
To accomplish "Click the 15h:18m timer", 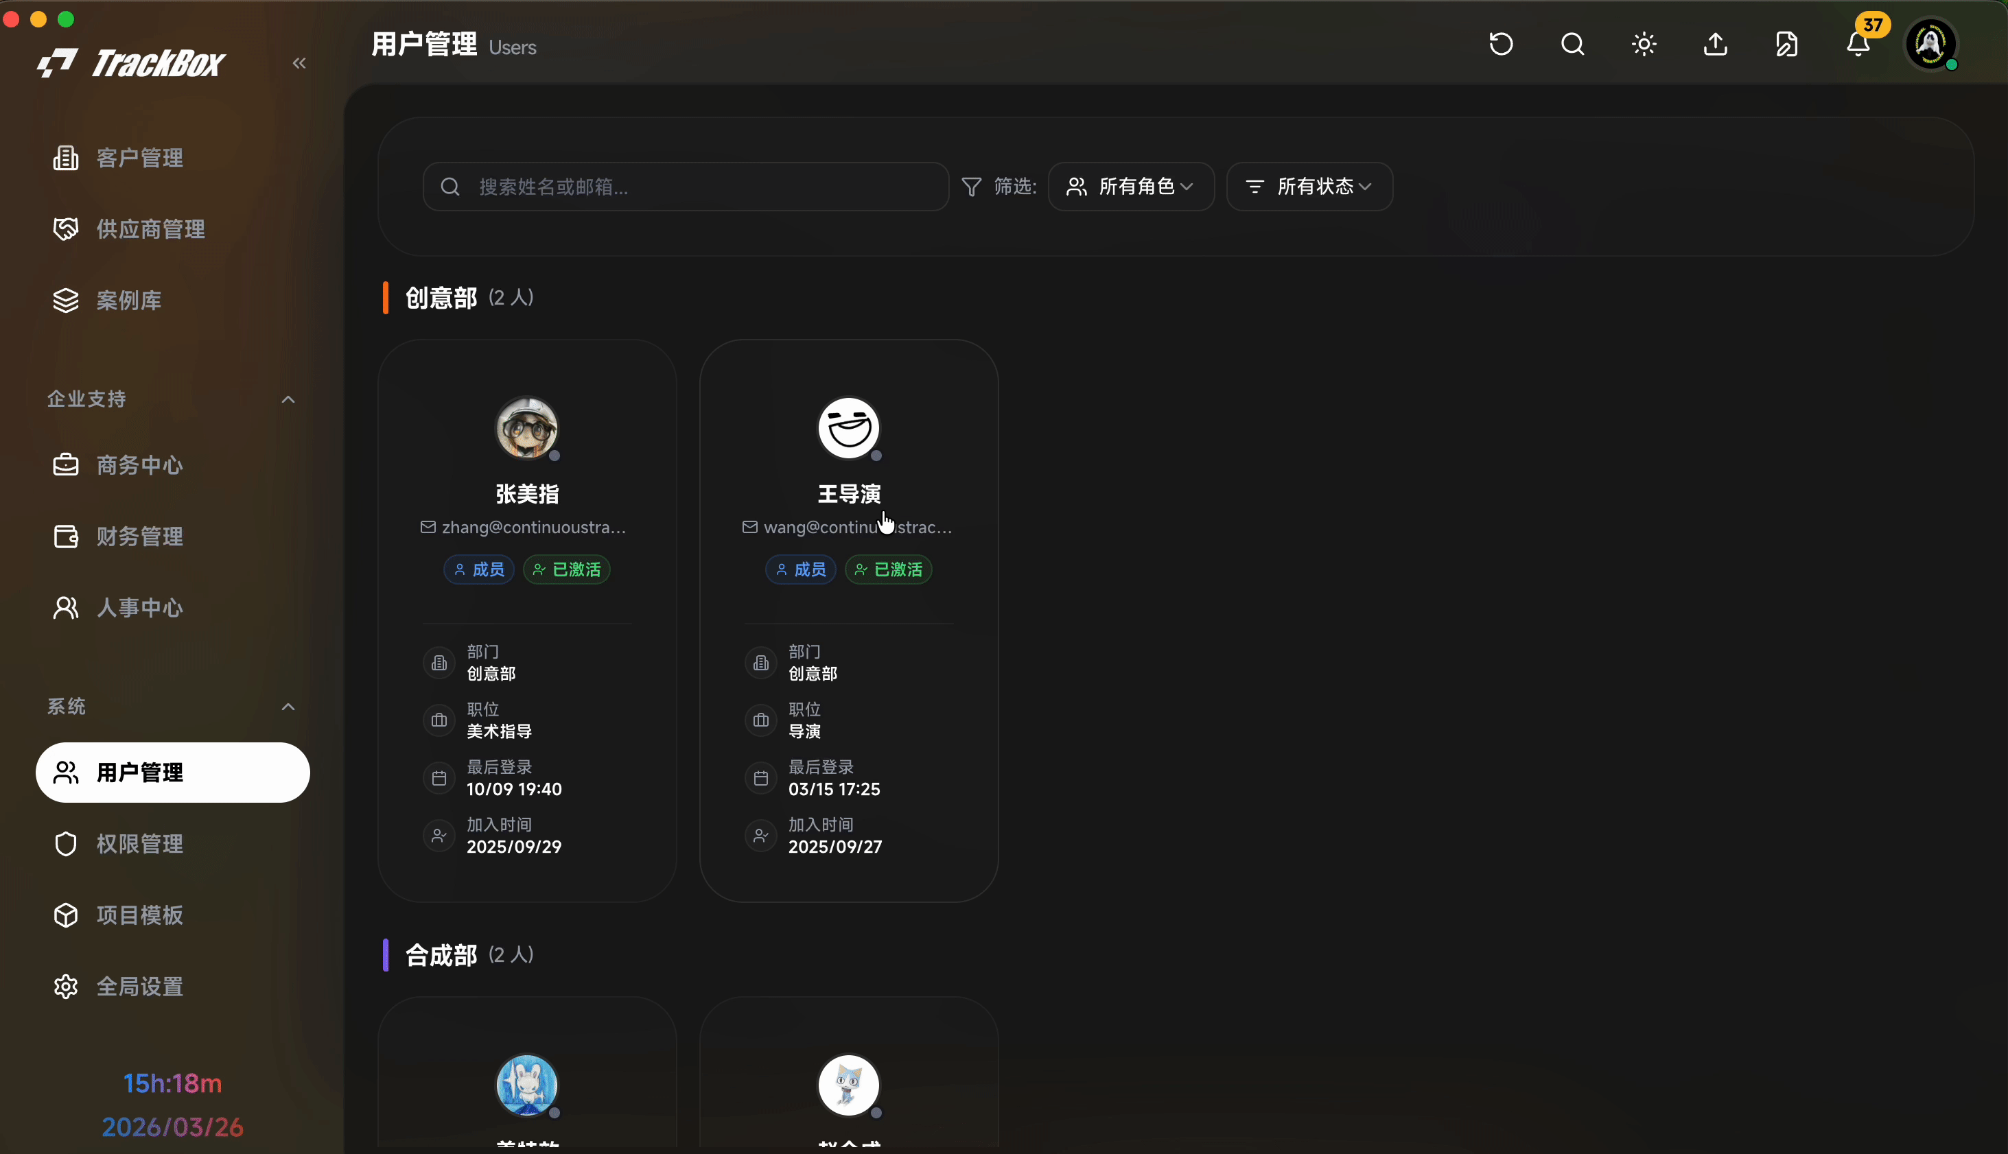I will 173,1084.
